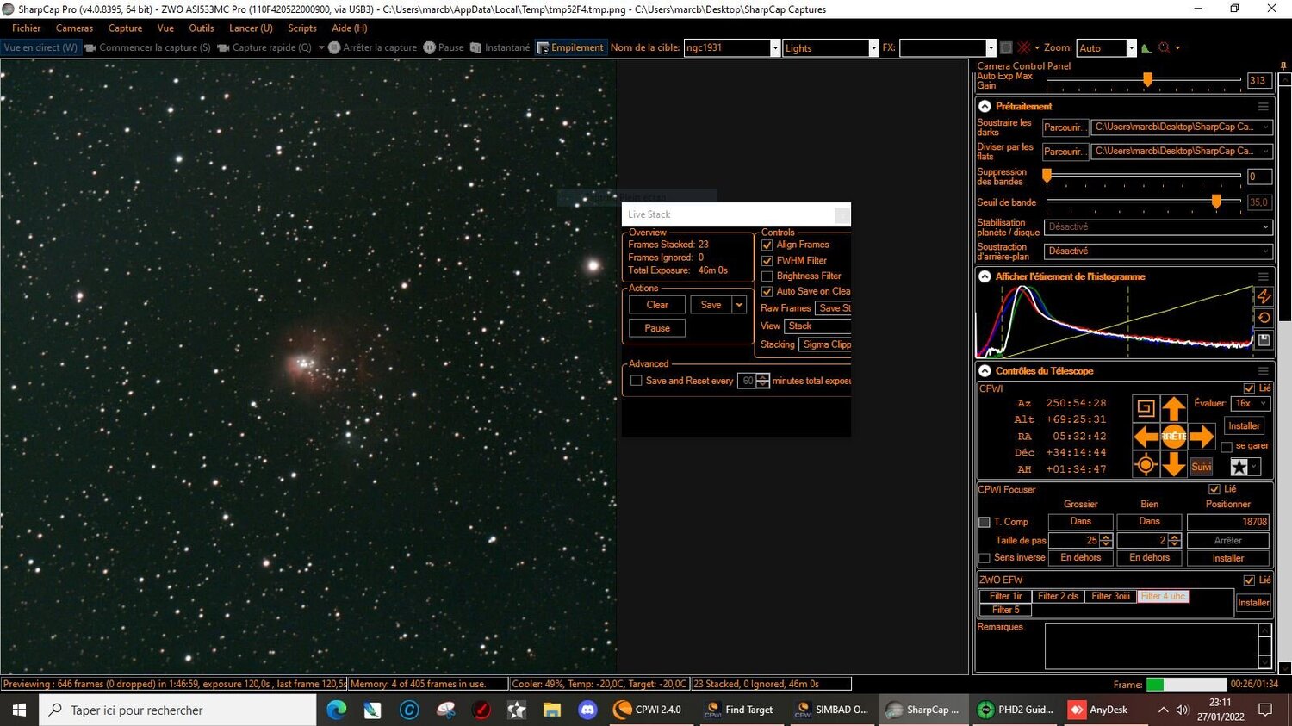Collapse the Prétraitement panel with its chevron

point(985,105)
